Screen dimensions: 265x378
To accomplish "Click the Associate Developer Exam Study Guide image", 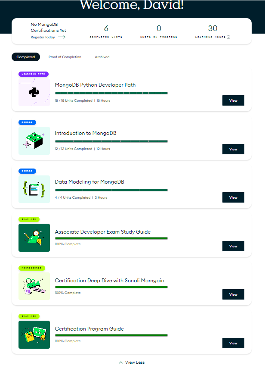I will tap(34, 237).
